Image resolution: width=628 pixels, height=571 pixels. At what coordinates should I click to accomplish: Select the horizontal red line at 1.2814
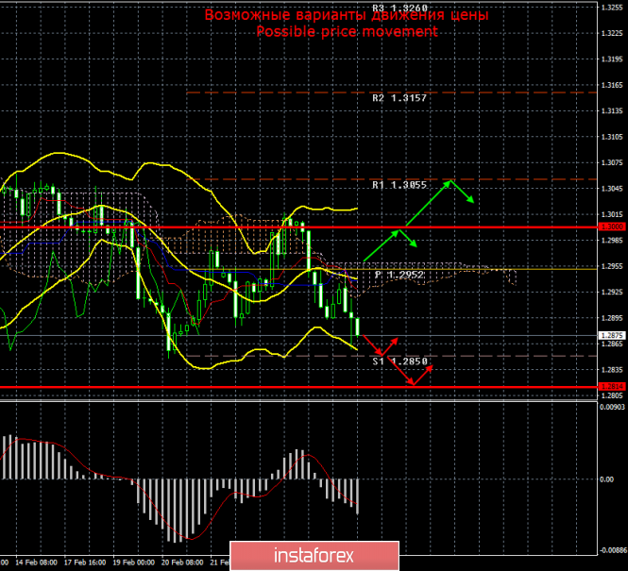pos(298,387)
